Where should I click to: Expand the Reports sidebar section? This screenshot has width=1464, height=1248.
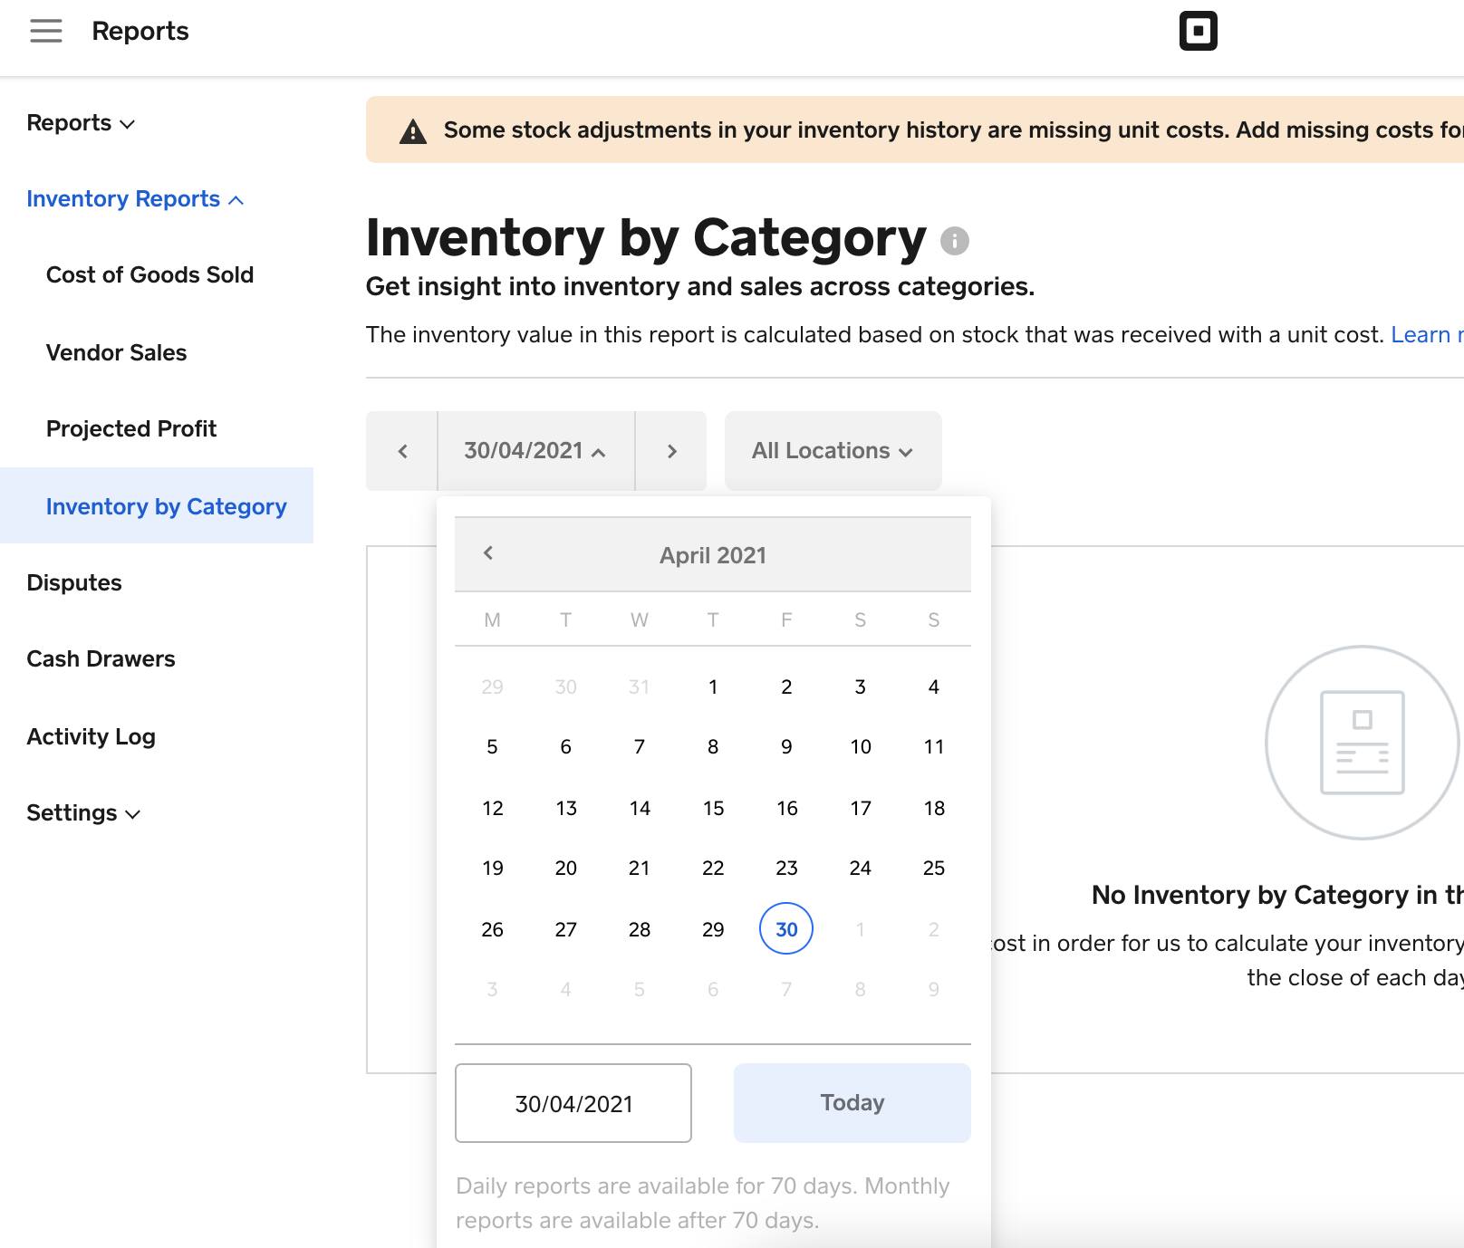coord(81,123)
